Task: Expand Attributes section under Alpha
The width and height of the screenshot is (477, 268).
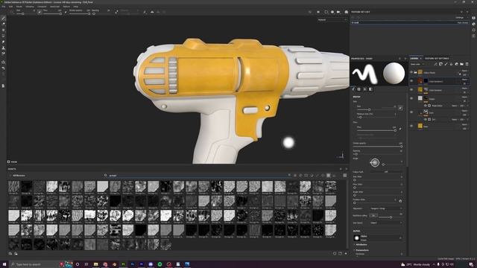Action: tap(361, 245)
